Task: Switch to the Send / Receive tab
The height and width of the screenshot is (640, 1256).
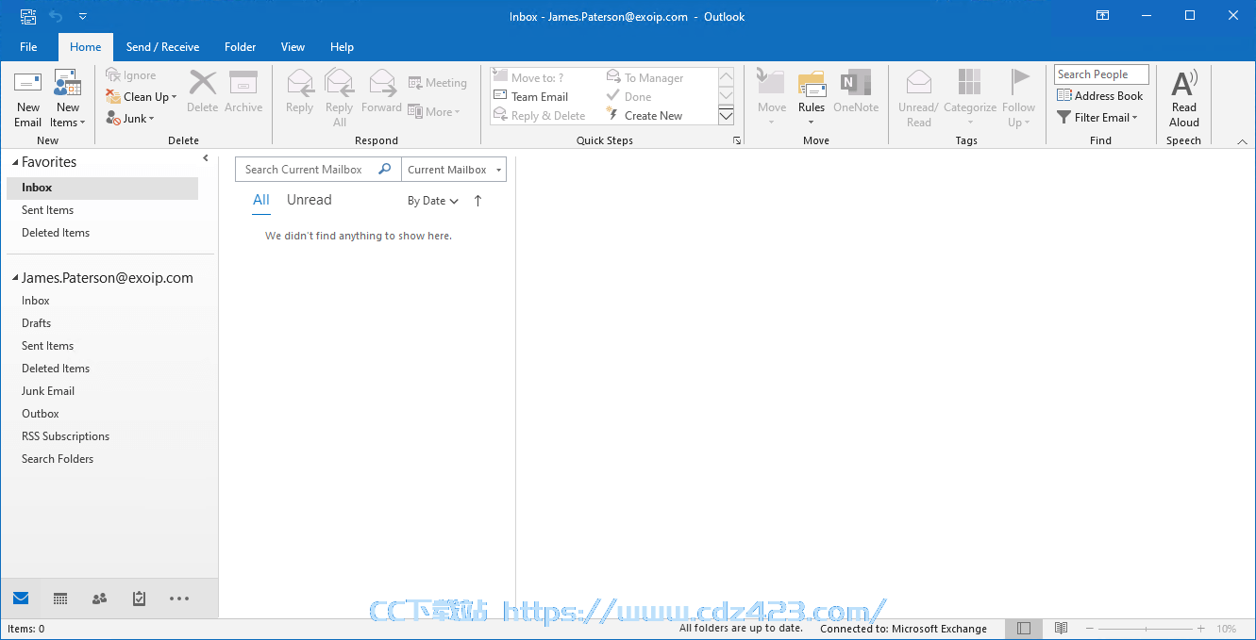Action: [162, 46]
